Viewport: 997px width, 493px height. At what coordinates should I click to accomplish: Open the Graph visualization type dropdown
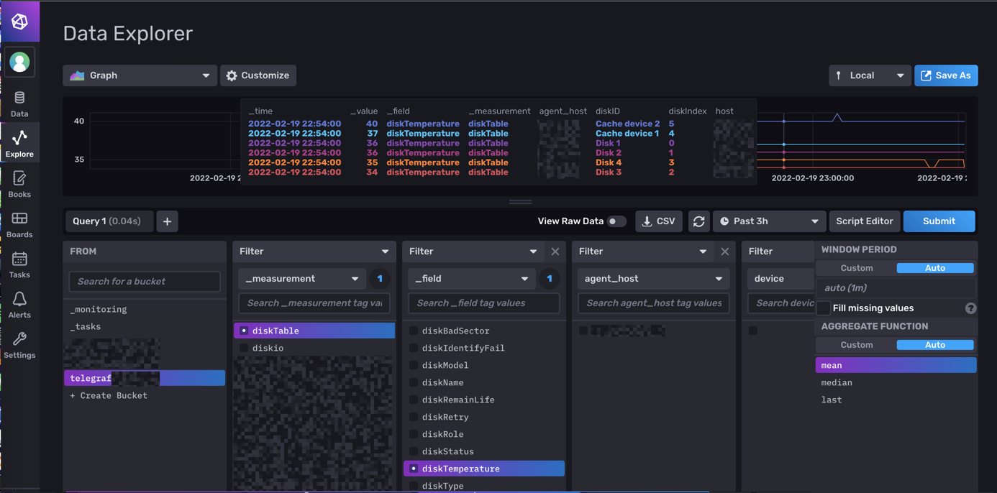pos(140,75)
